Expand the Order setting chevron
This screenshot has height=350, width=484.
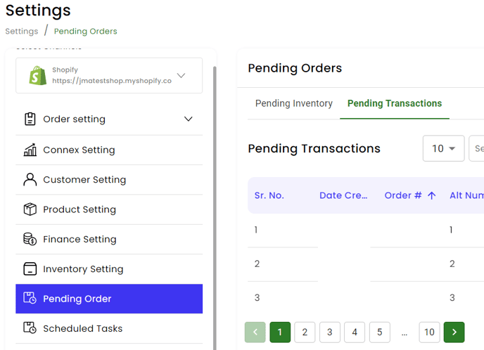(189, 119)
